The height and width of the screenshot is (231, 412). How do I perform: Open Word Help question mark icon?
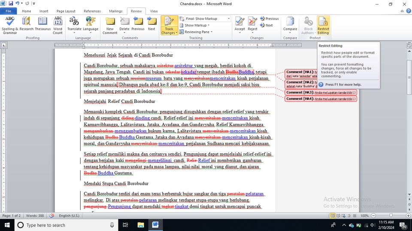[409, 11]
